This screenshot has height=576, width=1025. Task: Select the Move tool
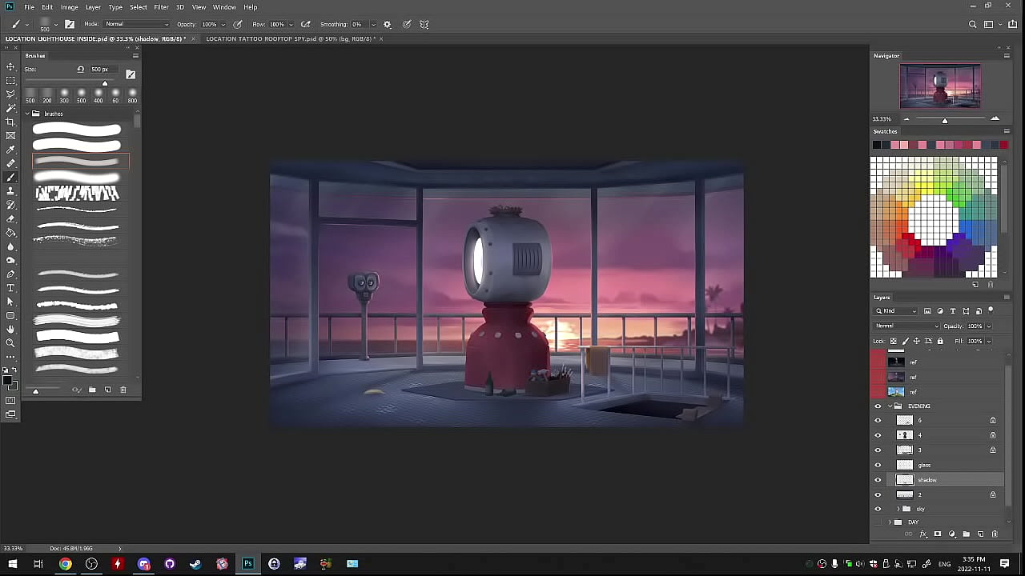point(10,66)
